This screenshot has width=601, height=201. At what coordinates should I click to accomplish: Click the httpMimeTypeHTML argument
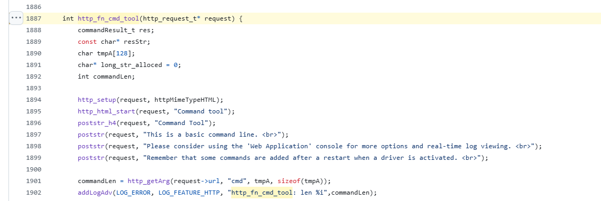pyautogui.click(x=185, y=100)
